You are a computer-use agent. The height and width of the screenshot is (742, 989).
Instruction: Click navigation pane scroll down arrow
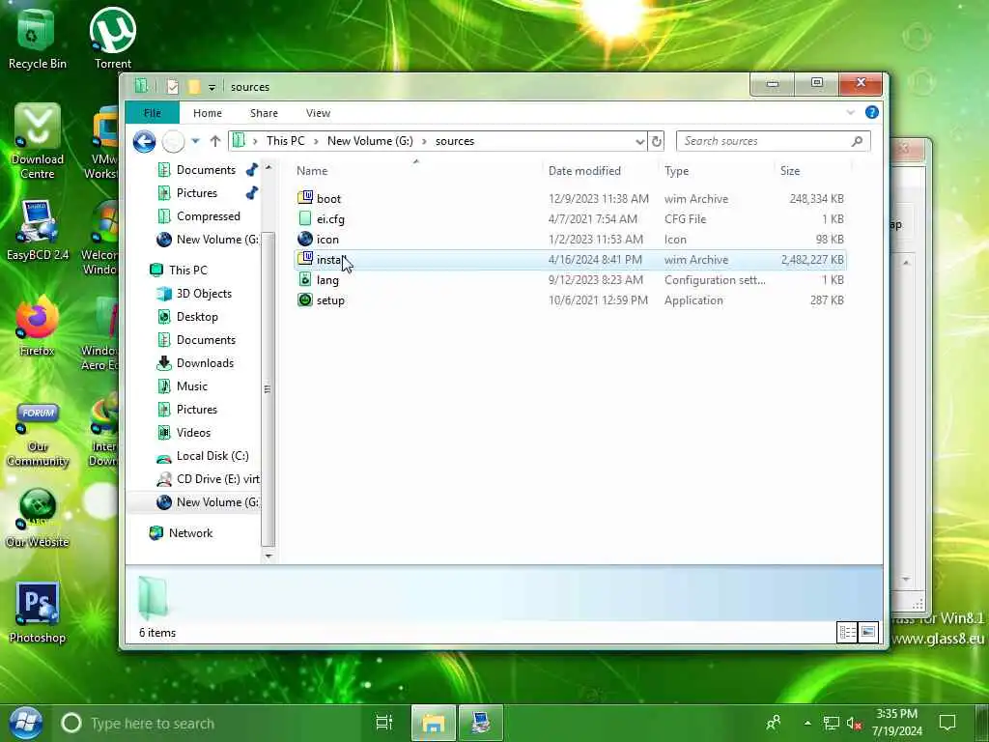pos(268,556)
